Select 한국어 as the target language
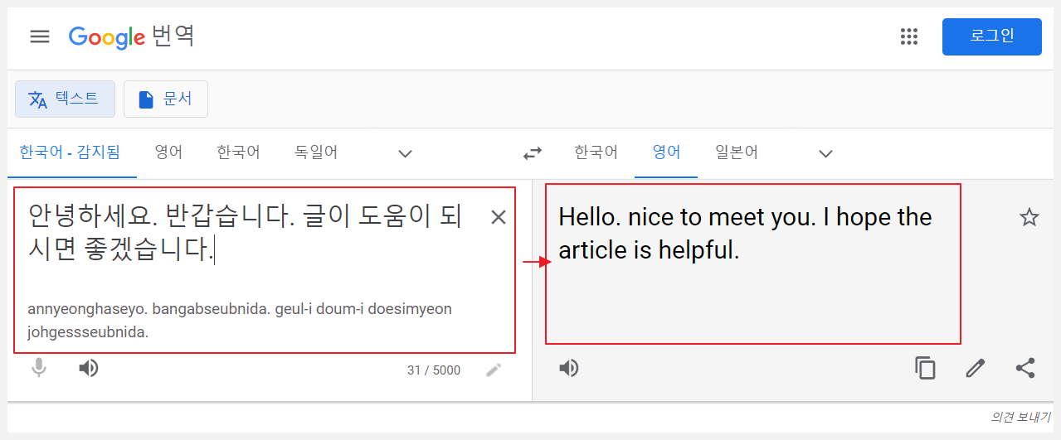Screen dimensions: 1061x440 point(596,152)
